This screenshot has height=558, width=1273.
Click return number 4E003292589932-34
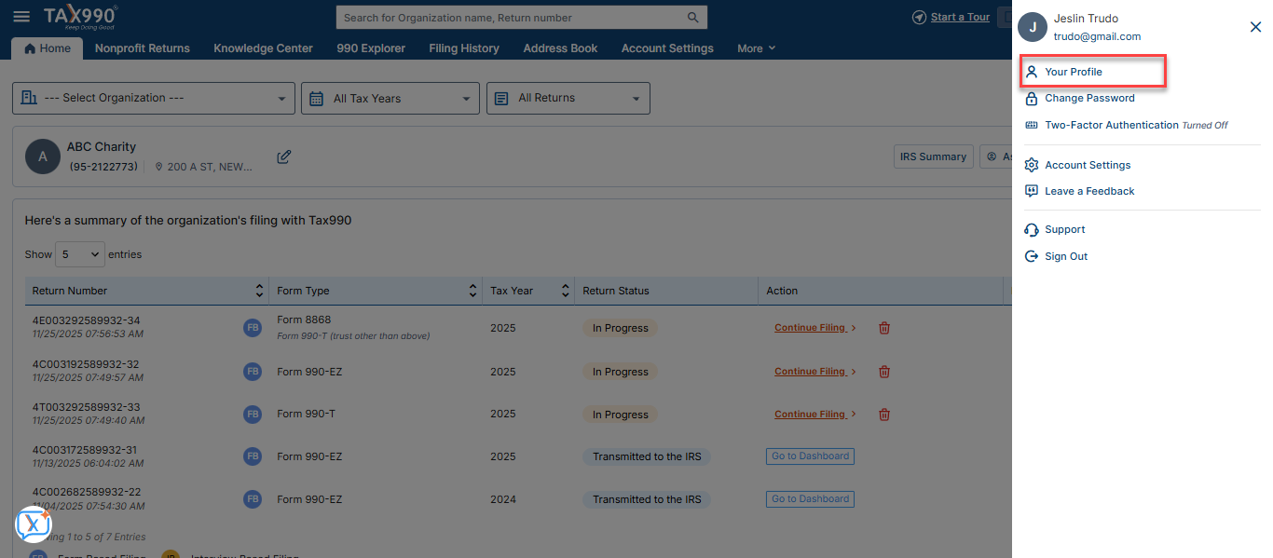[x=86, y=320]
